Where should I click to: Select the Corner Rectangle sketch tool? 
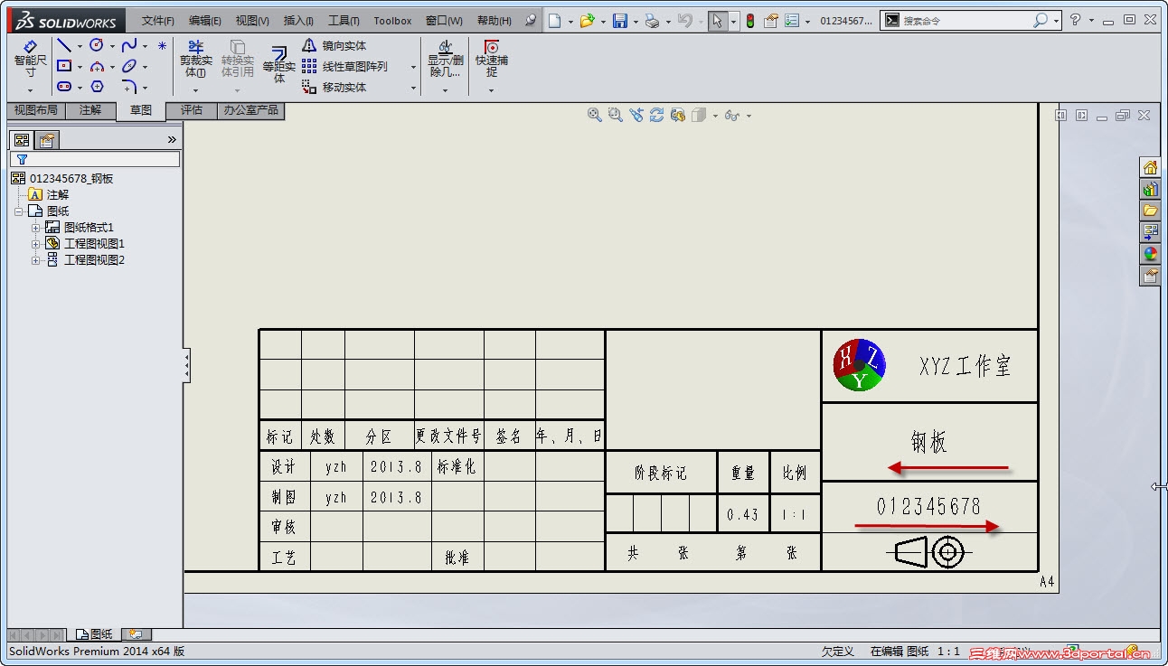(64, 66)
